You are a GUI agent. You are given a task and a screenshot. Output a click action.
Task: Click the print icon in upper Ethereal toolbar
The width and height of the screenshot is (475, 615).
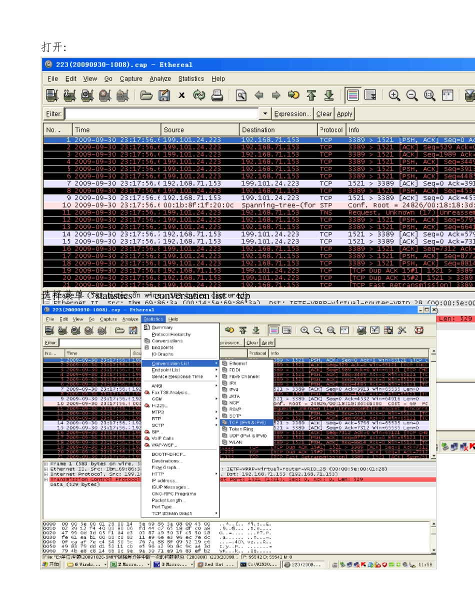(x=217, y=95)
